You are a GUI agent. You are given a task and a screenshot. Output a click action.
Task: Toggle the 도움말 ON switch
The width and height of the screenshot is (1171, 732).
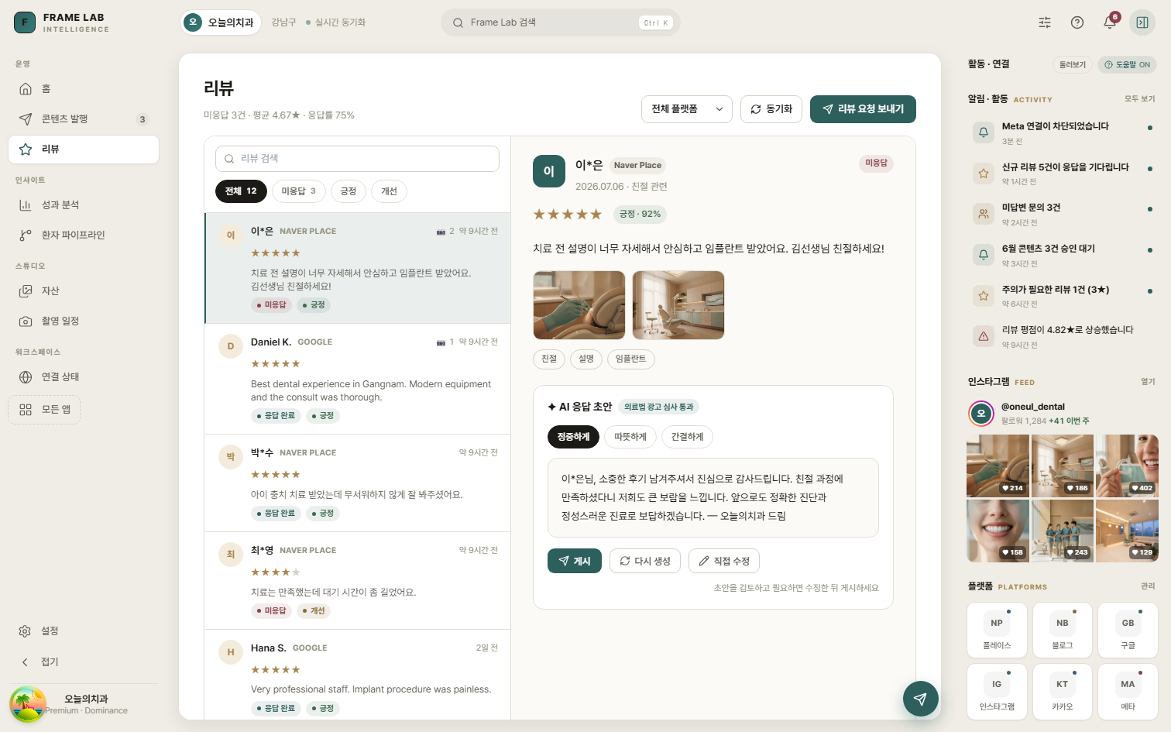[x=1127, y=65]
